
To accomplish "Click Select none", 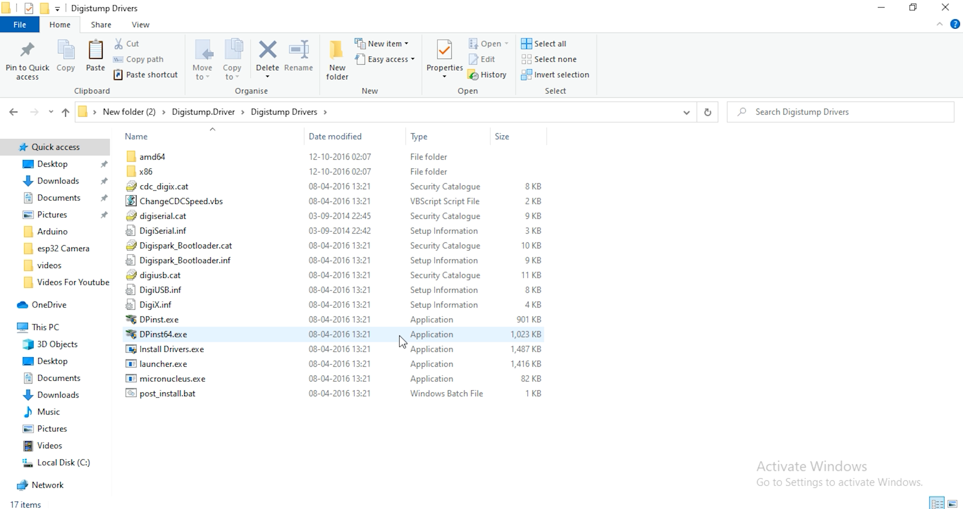I will pos(549,59).
